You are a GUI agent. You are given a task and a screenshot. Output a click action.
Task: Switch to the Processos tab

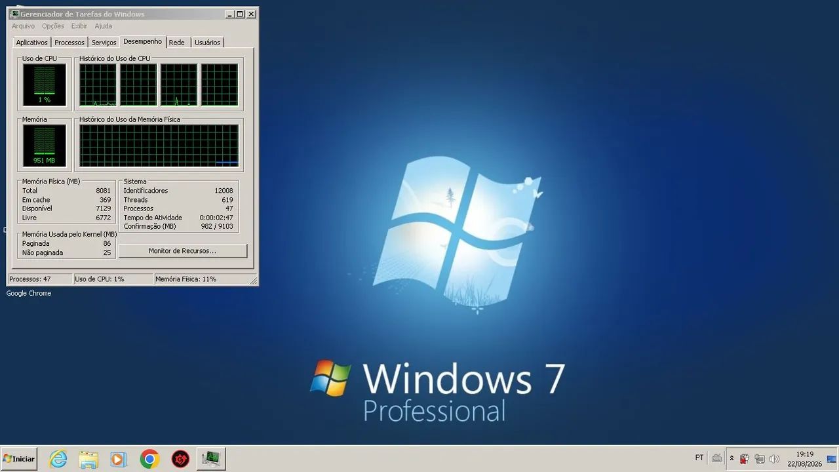[x=69, y=43]
